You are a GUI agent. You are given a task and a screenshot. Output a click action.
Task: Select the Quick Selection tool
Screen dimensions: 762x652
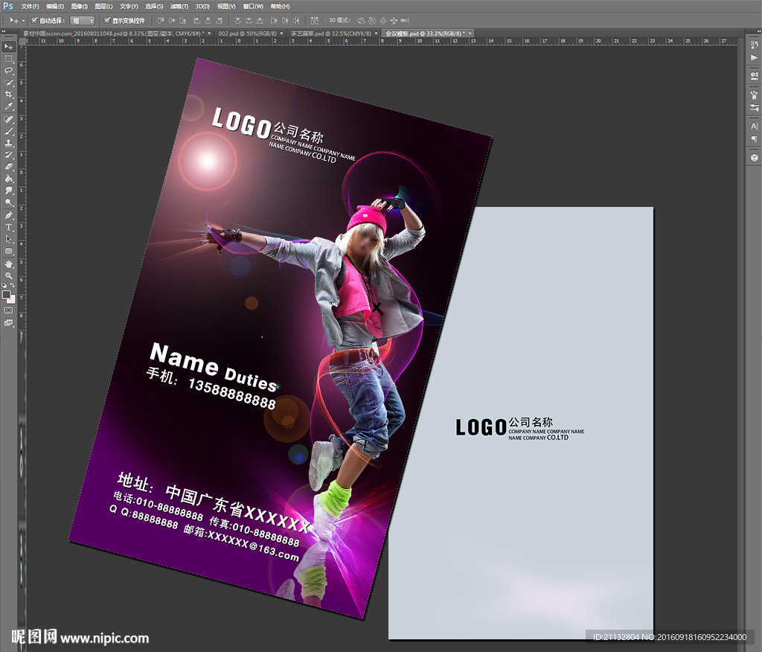9,83
